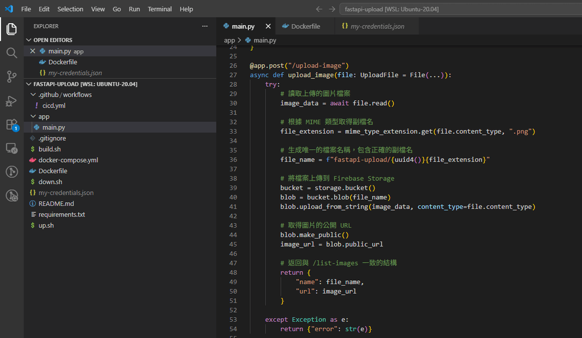
Task: Open the Extensions view with badge
Action: (11, 125)
